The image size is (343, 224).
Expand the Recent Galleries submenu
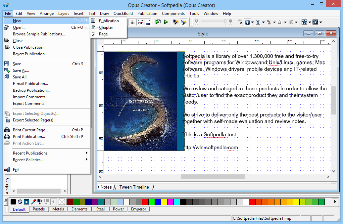47,160
